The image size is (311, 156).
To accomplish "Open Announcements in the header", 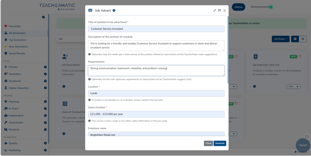I will (260, 7).
